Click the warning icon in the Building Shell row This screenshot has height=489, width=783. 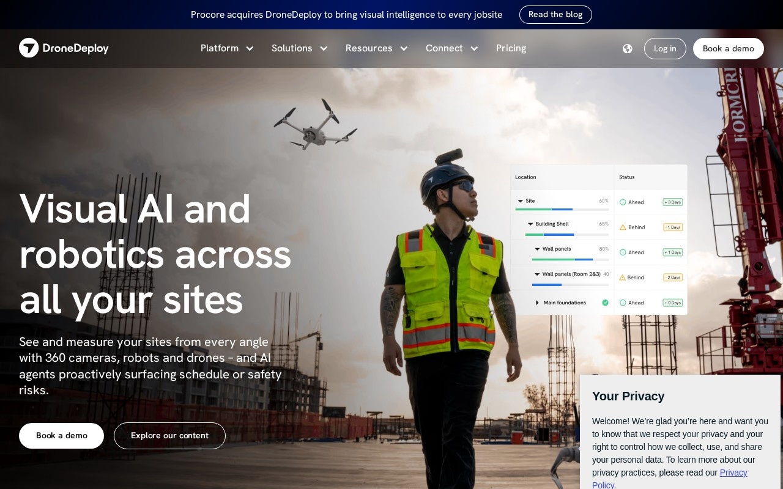coord(623,227)
